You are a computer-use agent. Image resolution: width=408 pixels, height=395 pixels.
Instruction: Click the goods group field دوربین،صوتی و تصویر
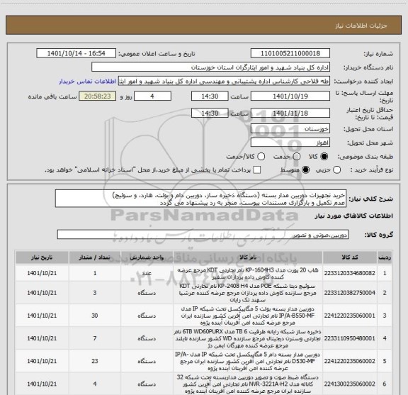click(203, 235)
